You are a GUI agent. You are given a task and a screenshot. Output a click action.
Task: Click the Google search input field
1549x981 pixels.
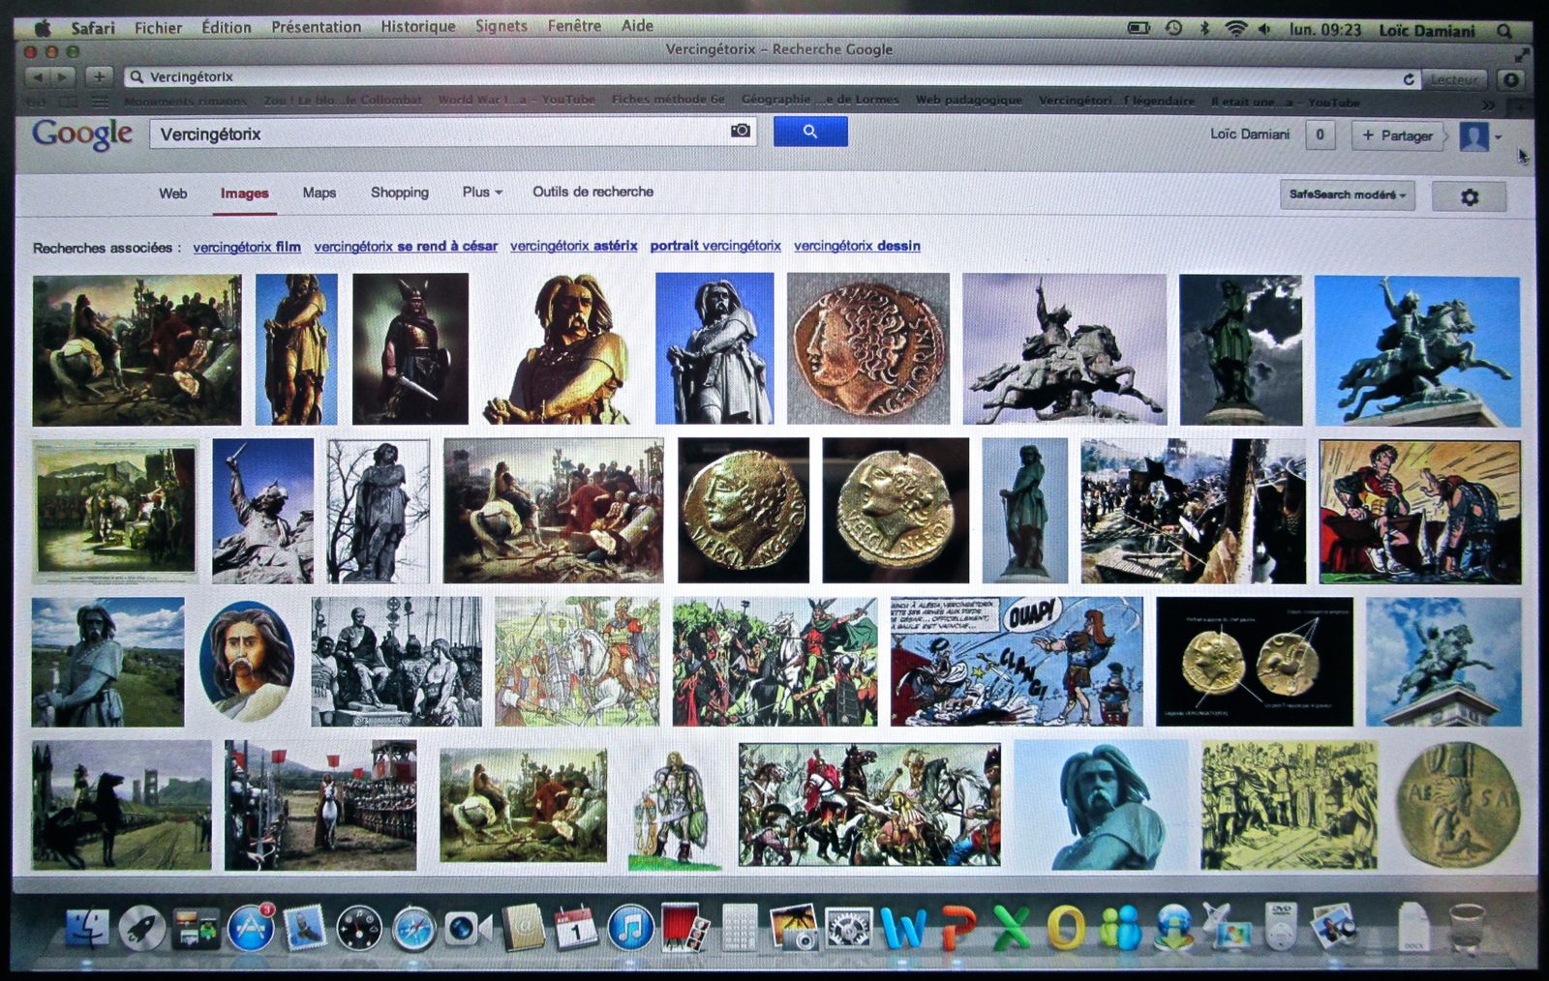[452, 133]
